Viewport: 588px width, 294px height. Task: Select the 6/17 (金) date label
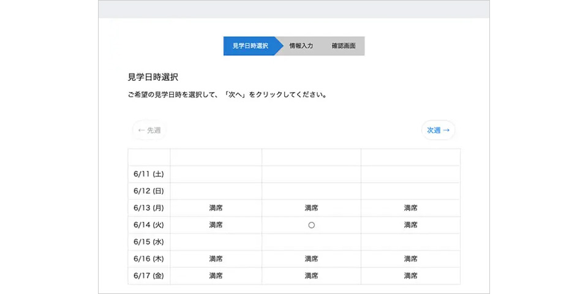pos(148,276)
